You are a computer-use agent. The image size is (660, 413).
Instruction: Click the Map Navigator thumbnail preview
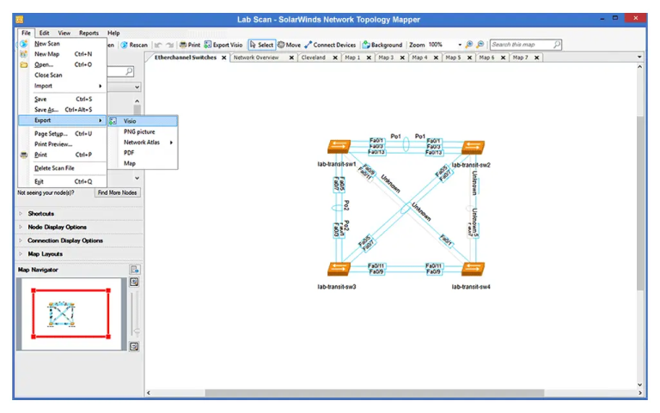[71, 313]
